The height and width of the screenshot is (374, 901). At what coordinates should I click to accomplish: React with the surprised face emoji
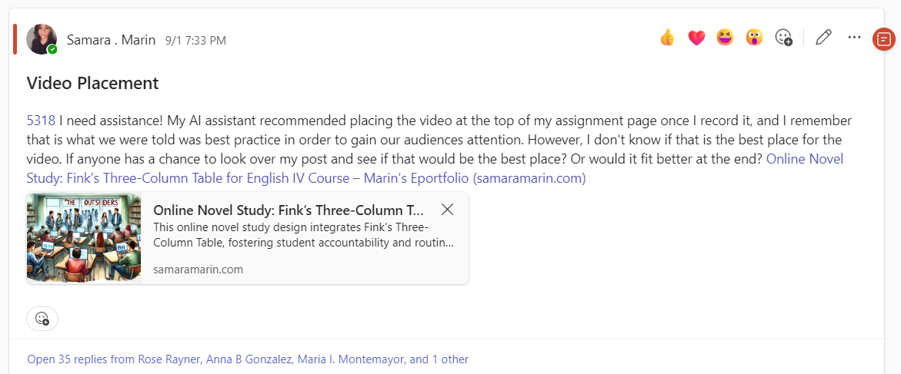tap(754, 37)
